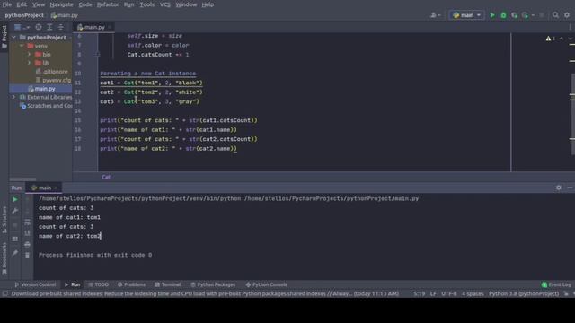575x323 pixels.
Task: Run the main configuration with the green play icon
Action: [492, 15]
